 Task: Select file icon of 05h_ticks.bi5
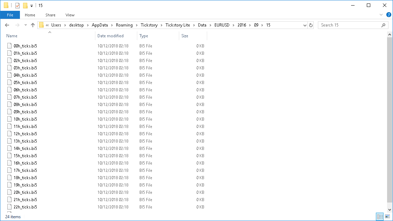[9, 82]
